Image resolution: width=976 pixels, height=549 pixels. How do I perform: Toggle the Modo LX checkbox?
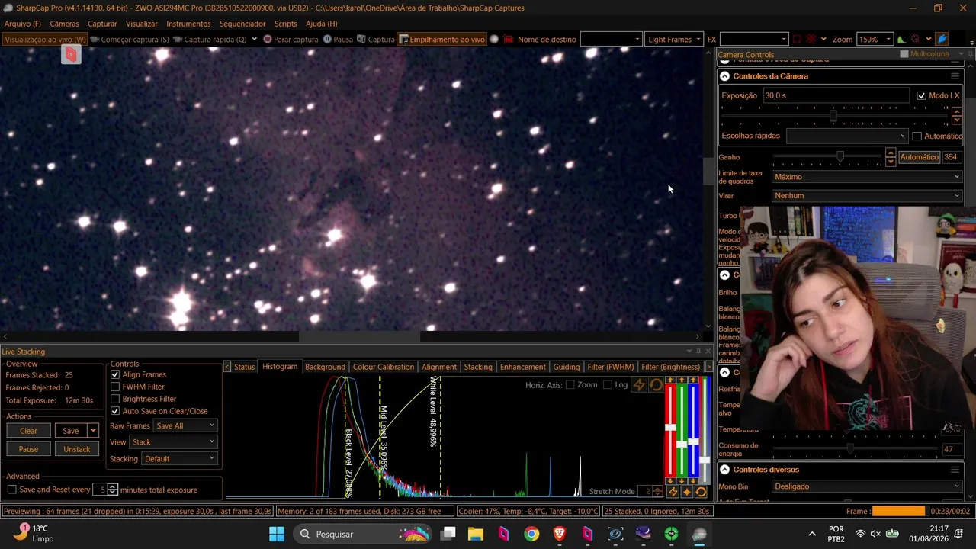[x=921, y=95]
